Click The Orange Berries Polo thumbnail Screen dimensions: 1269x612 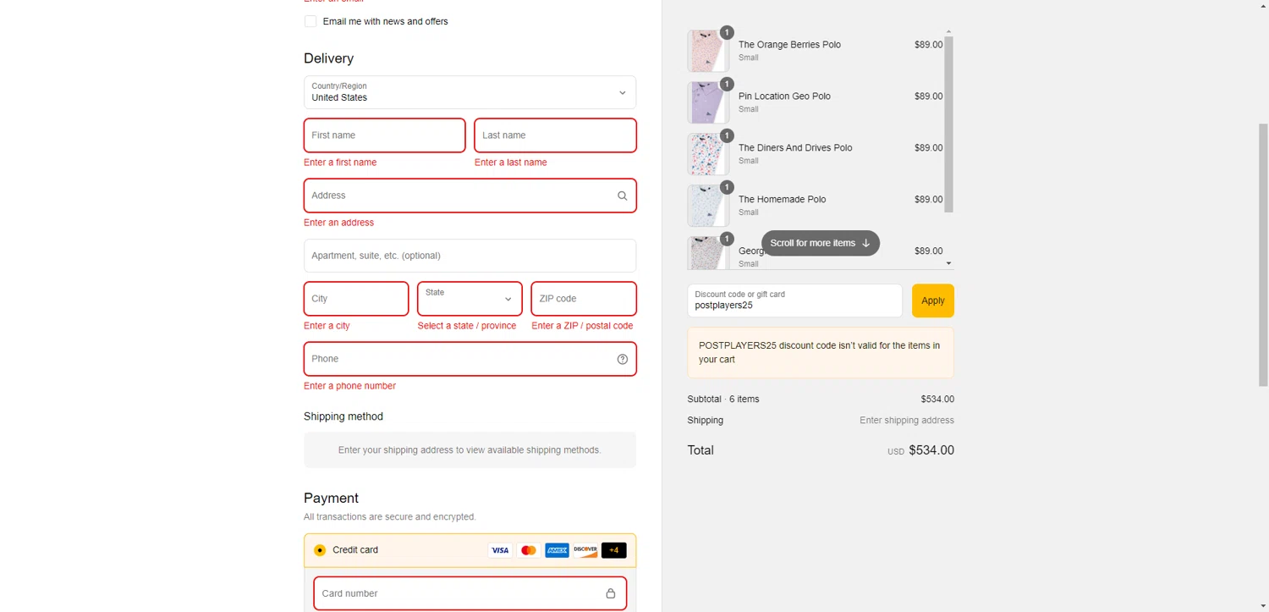pos(708,51)
